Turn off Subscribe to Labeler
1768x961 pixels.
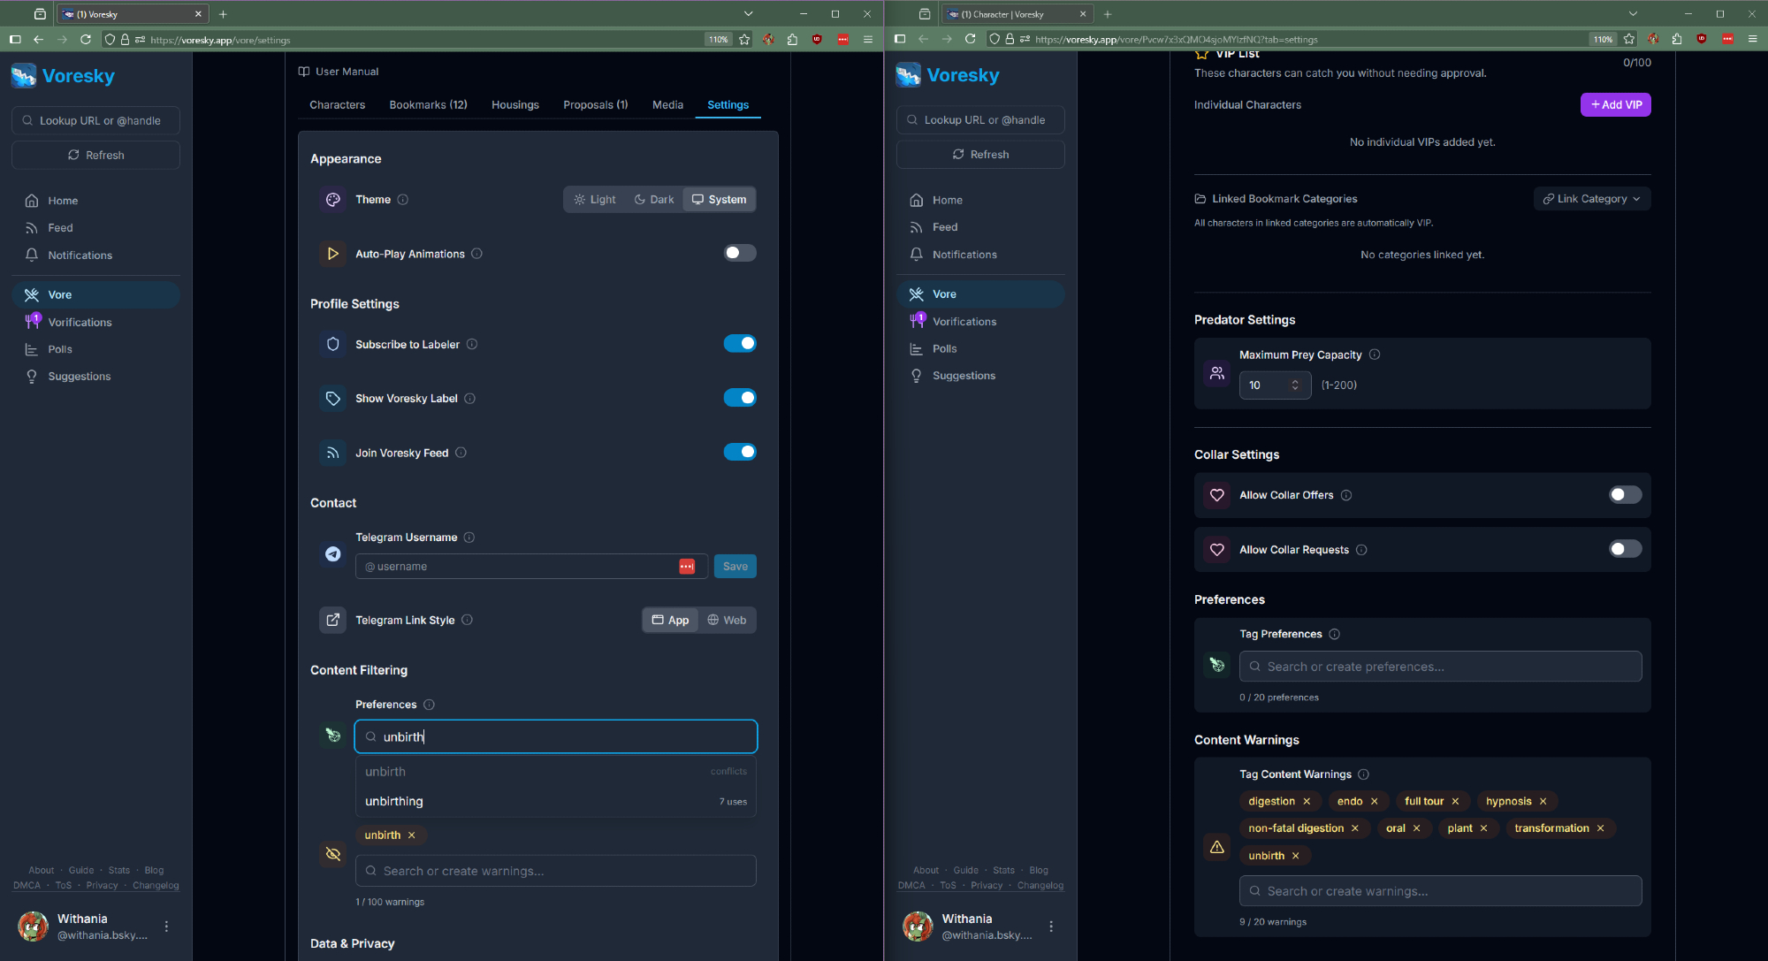coord(740,344)
